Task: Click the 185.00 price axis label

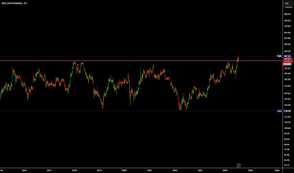Action: pyautogui.click(x=287, y=99)
